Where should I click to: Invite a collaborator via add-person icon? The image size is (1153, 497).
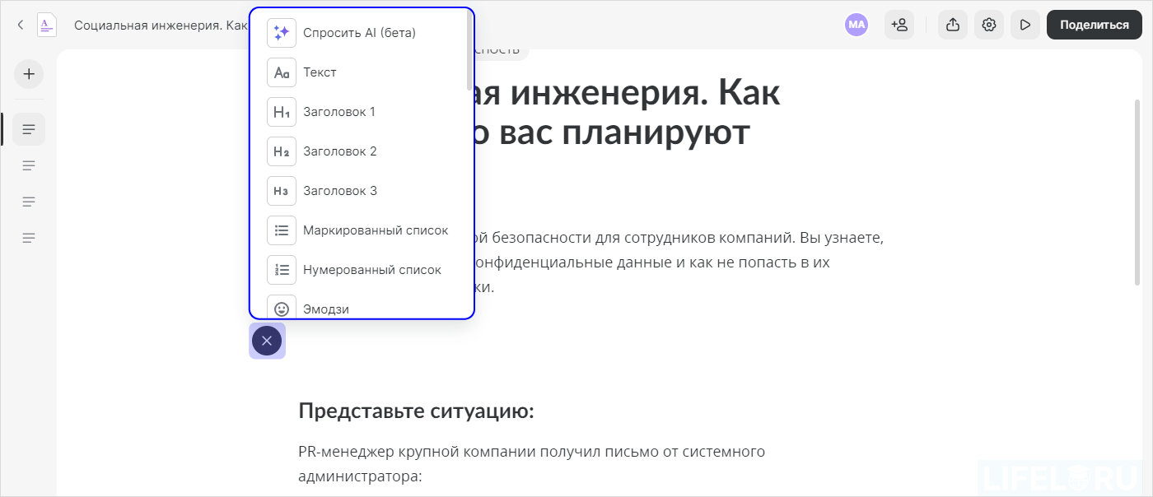(899, 25)
